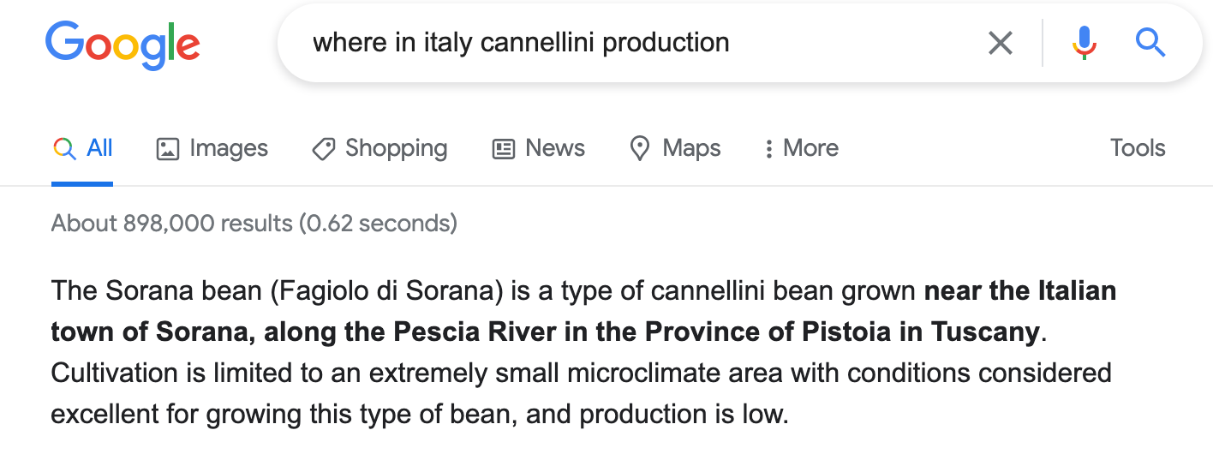This screenshot has height=454, width=1213.
Task: Switch to the All results tab
Action: (99, 148)
